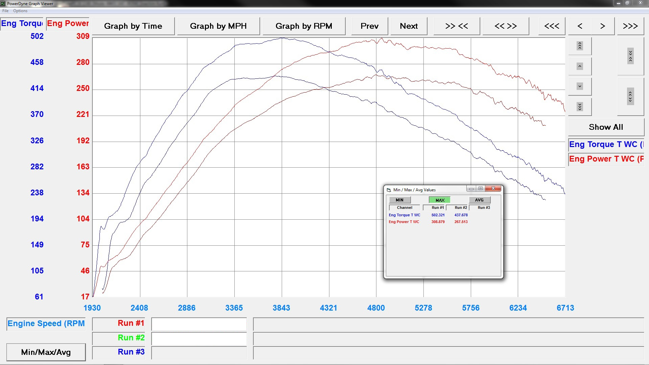Close the Min / Max / Avg Values window
The height and width of the screenshot is (365, 649).
[x=493, y=189]
